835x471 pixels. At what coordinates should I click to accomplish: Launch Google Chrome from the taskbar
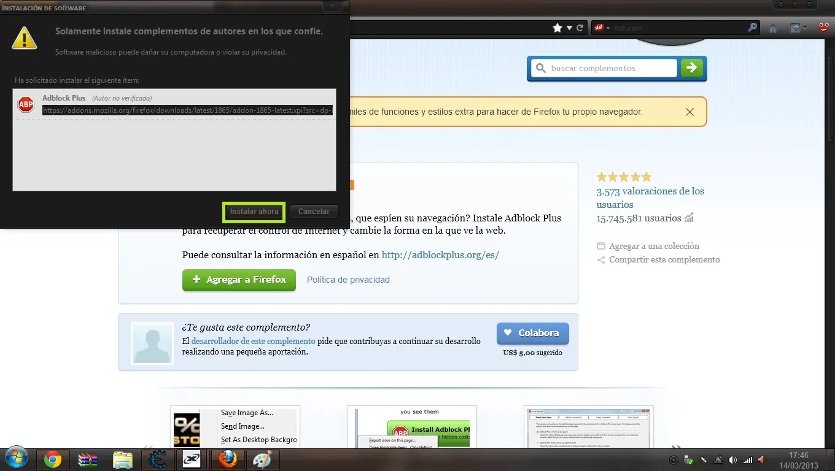[x=52, y=459]
